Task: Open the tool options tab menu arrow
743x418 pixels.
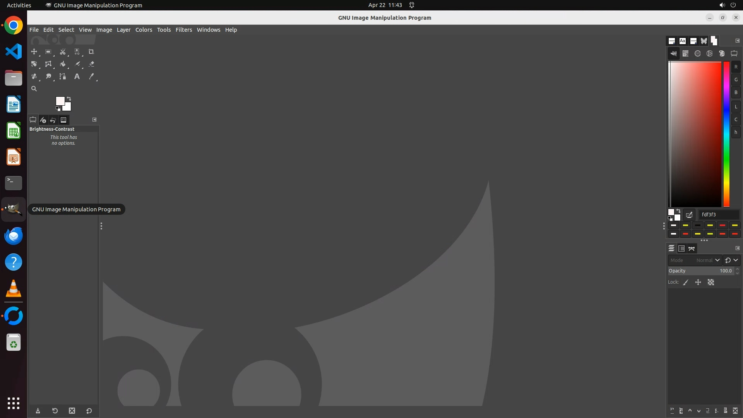Action: click(94, 120)
